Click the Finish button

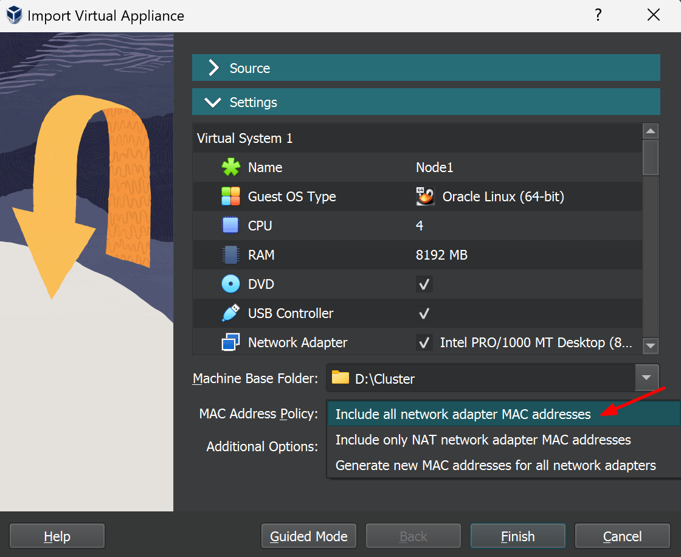pos(517,536)
